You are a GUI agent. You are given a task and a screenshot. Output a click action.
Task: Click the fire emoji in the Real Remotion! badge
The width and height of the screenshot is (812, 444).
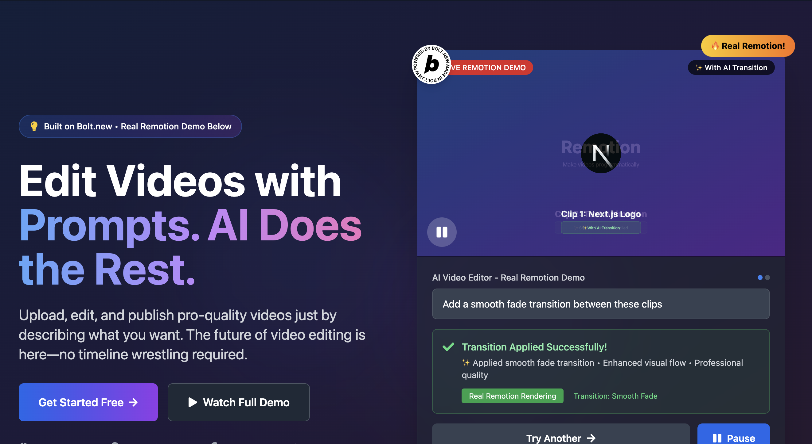(715, 46)
